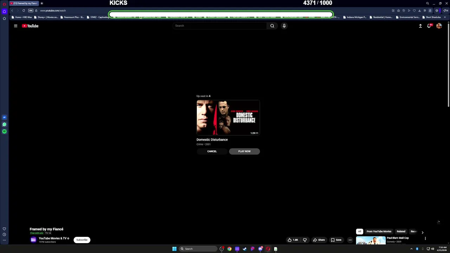
Task: Click the Domestic Disturbance poster thumbnail
Action: pos(228,118)
